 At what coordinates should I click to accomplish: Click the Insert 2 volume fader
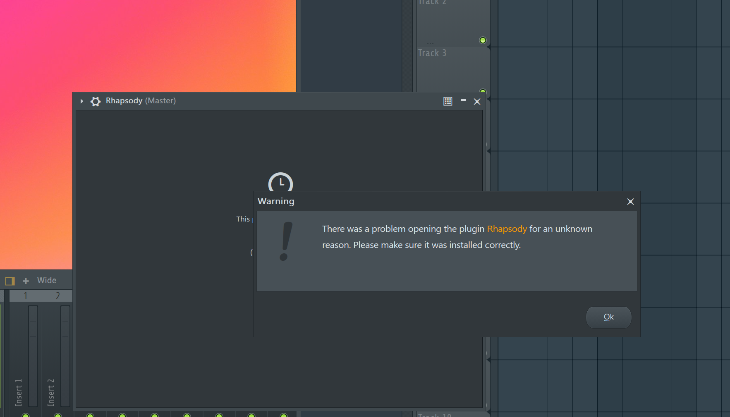tap(65, 355)
